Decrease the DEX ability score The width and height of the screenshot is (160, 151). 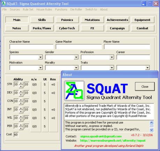[x=21, y=95]
